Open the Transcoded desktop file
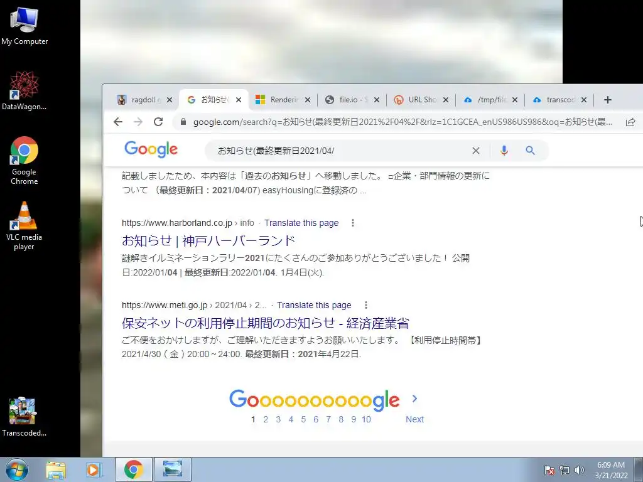Image resolution: width=643 pixels, height=482 pixels. [x=24, y=417]
